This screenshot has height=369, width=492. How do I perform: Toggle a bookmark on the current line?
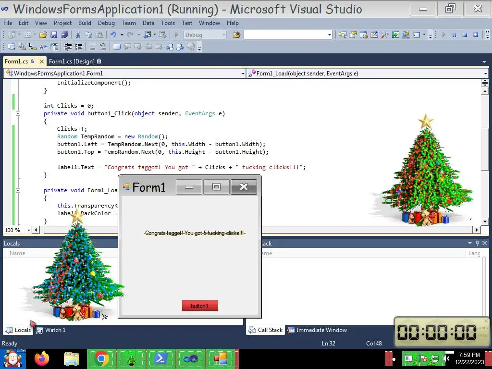(116, 47)
